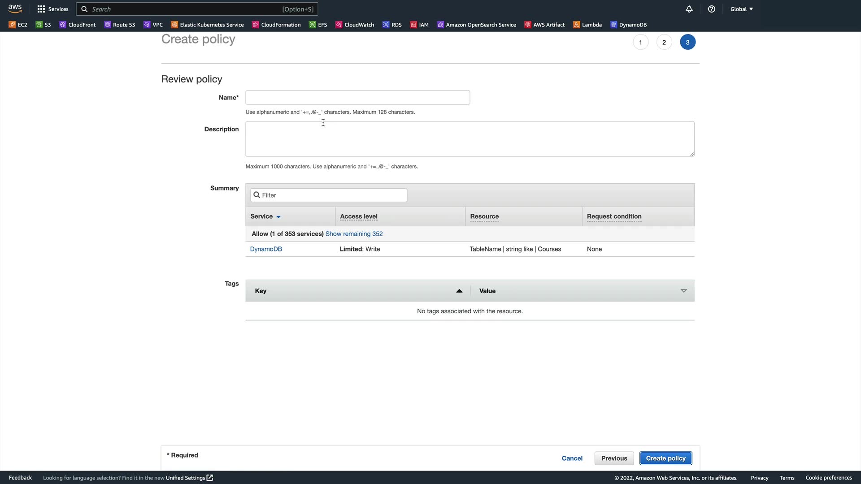Open the help question mark icon

[x=711, y=9]
